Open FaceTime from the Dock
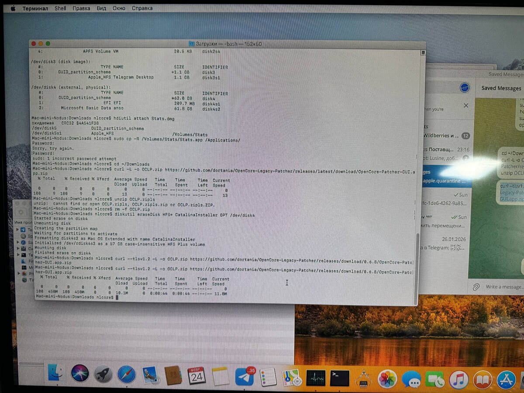The height and width of the screenshot is (393, 524). coord(435,379)
